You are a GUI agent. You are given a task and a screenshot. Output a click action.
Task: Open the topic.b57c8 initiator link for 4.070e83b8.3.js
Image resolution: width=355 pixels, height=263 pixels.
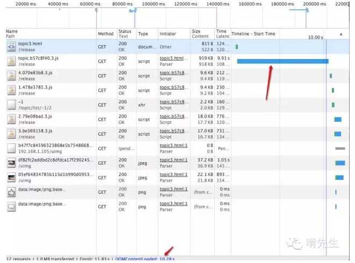click(x=172, y=72)
